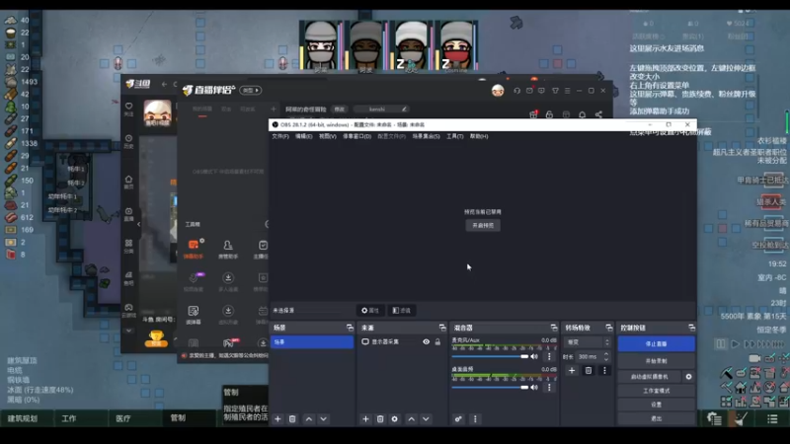
Task: Toggle game's grid squares overlay icon
Action: 726,402
